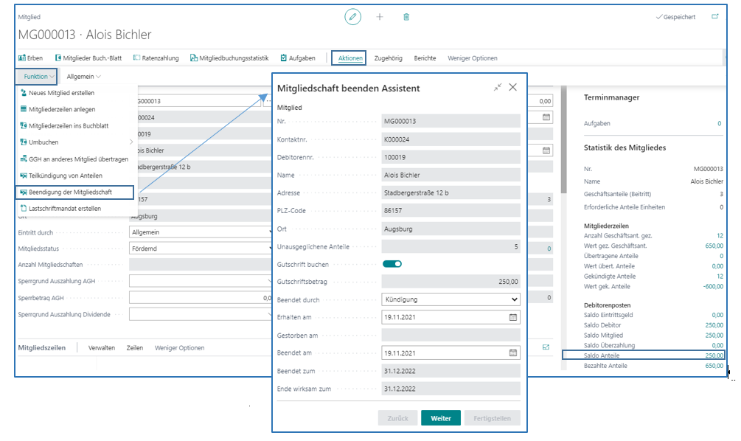Screen dimensions: 741x441
Task: Click the trash delete icon
Action: click(x=406, y=16)
